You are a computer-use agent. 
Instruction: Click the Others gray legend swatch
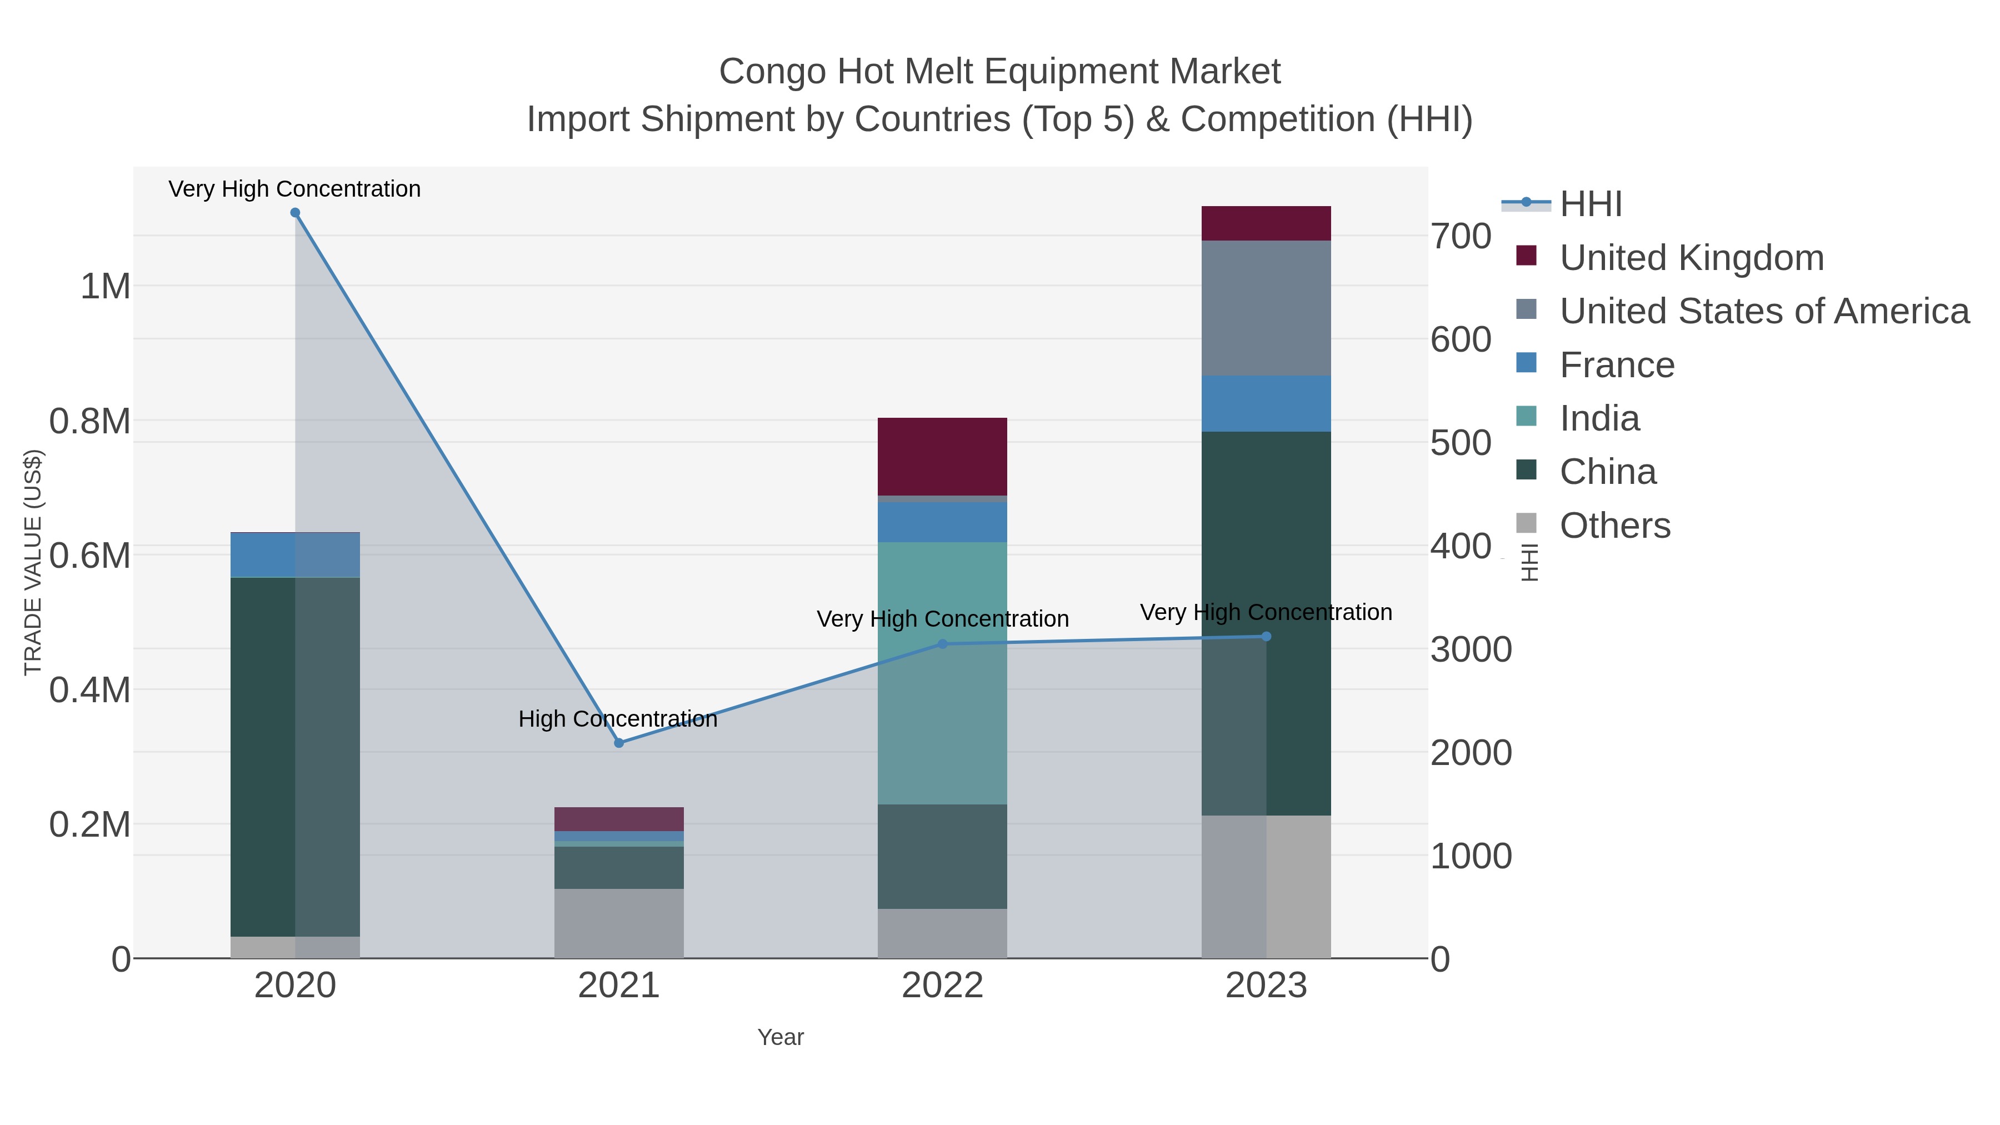(x=1526, y=523)
